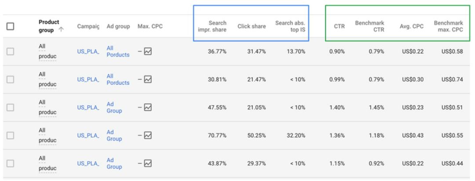Sort by the Click share column header

pyautogui.click(x=251, y=26)
